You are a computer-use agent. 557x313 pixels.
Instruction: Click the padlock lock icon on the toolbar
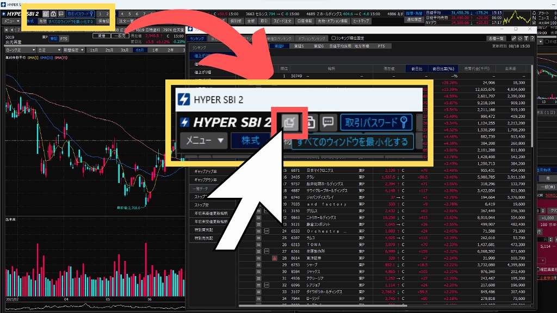coord(53,14)
